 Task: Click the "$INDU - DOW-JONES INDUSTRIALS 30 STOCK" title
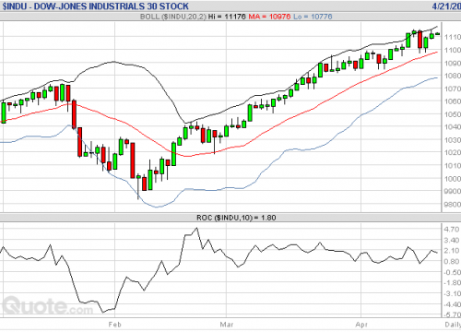pyautogui.click(x=95, y=6)
